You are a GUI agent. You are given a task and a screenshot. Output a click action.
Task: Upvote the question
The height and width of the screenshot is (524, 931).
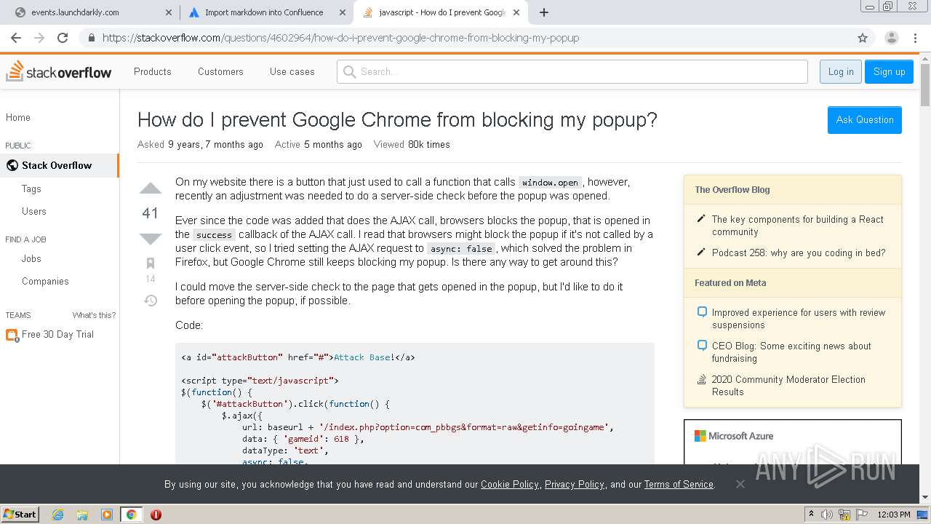click(151, 188)
